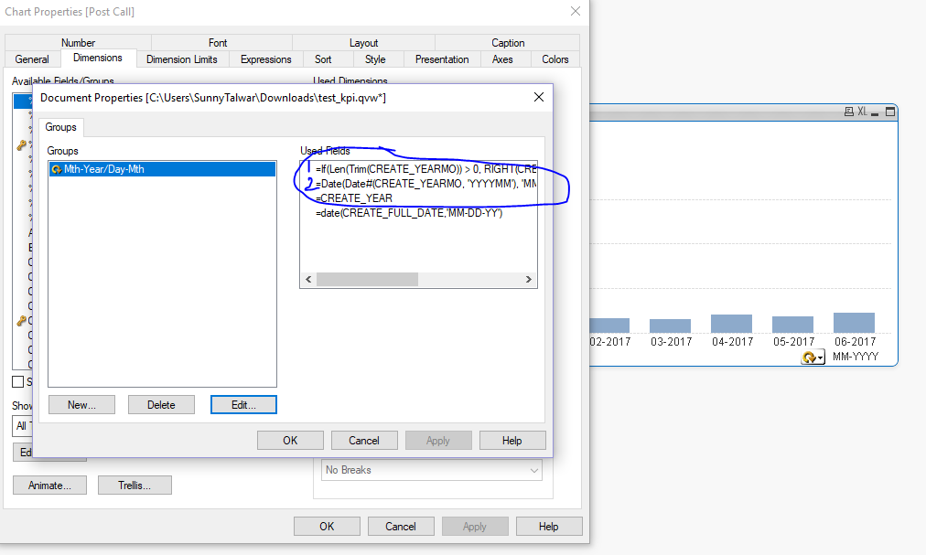The height and width of the screenshot is (555, 926).
Task: Click Help in Chart Properties window
Action: [548, 526]
